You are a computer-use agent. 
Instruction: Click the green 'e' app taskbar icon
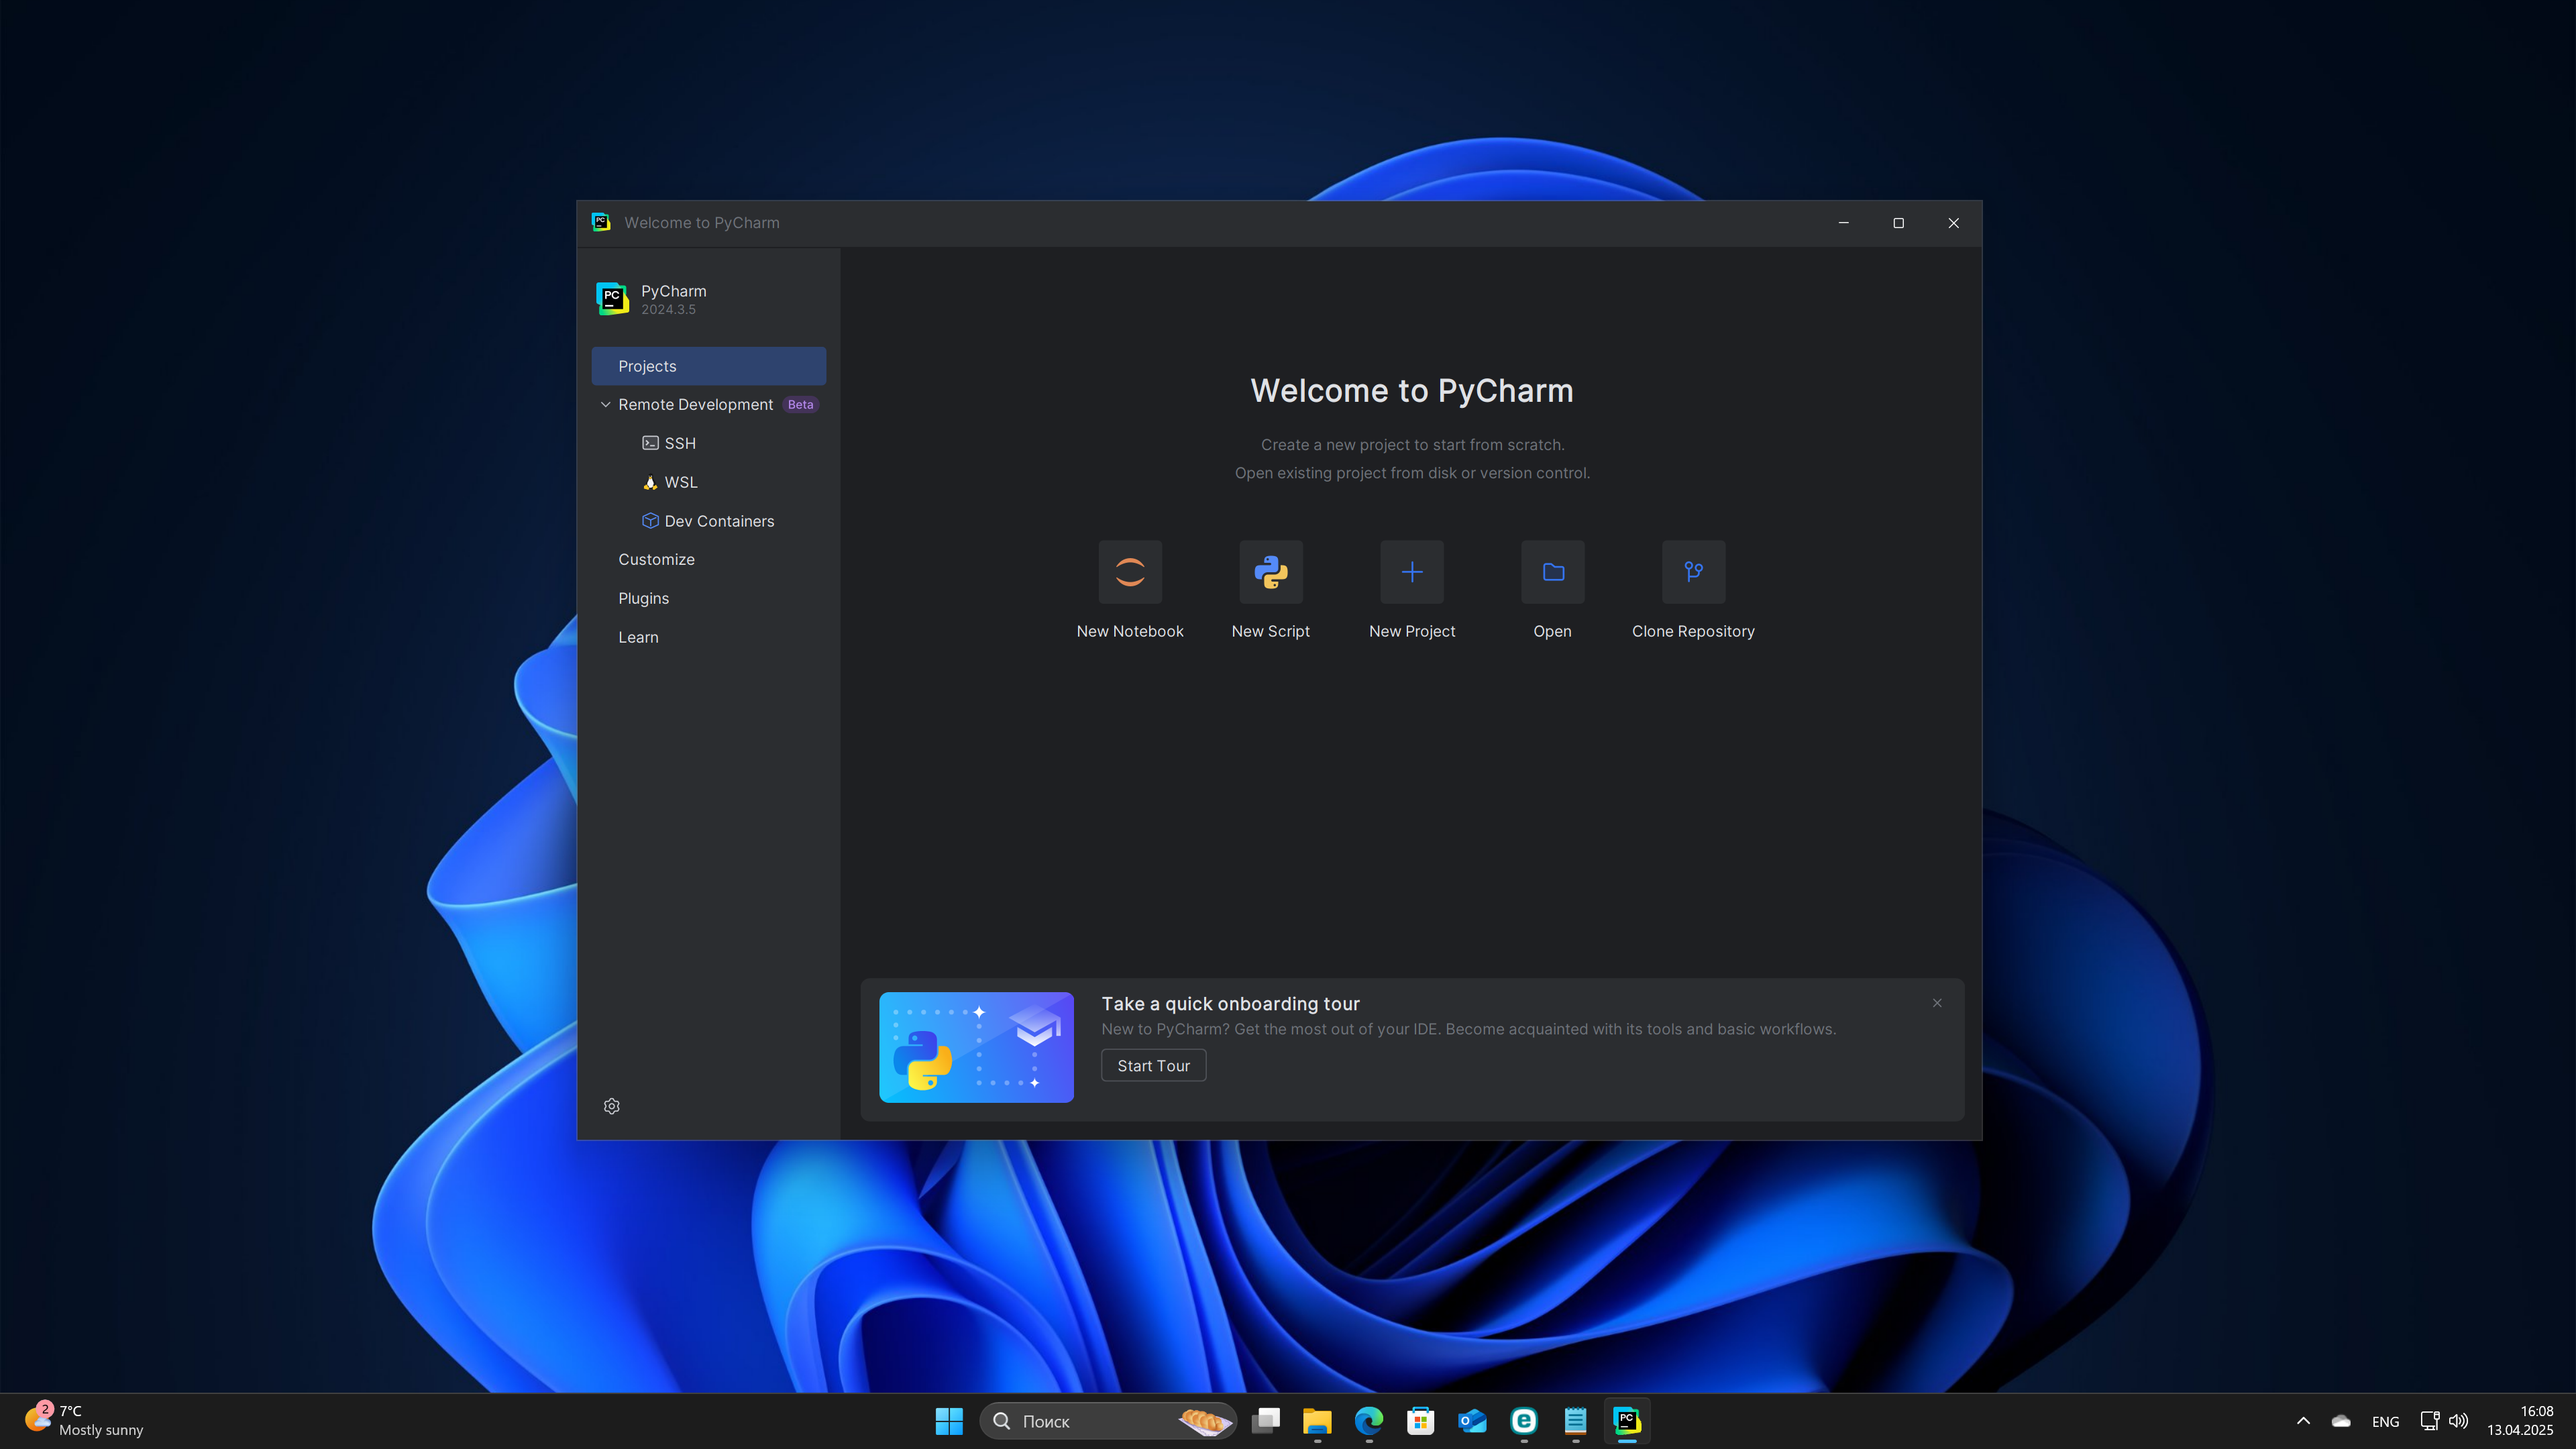tap(1524, 1421)
